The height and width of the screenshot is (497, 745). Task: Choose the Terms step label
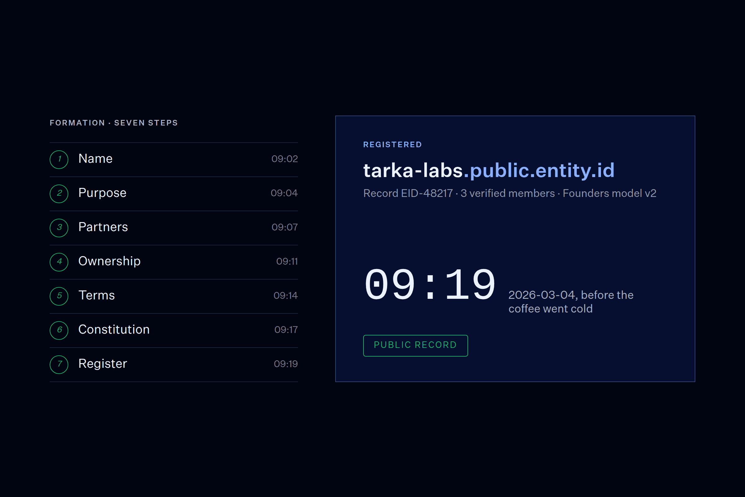[x=96, y=295]
